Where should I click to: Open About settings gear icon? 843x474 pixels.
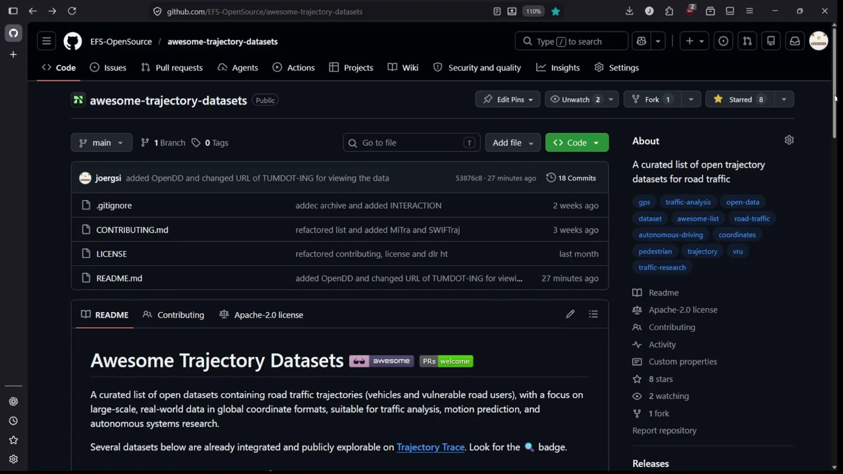(x=789, y=140)
